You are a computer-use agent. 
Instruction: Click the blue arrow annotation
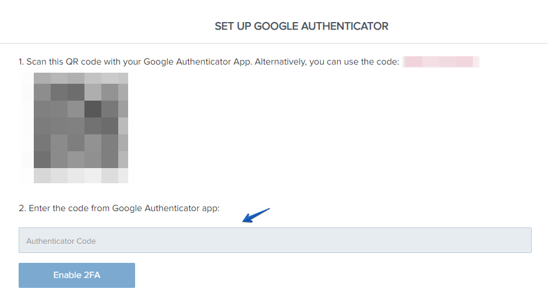click(256, 215)
